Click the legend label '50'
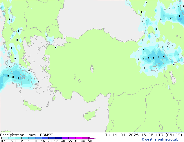184x142 pixels. click(90, 141)
